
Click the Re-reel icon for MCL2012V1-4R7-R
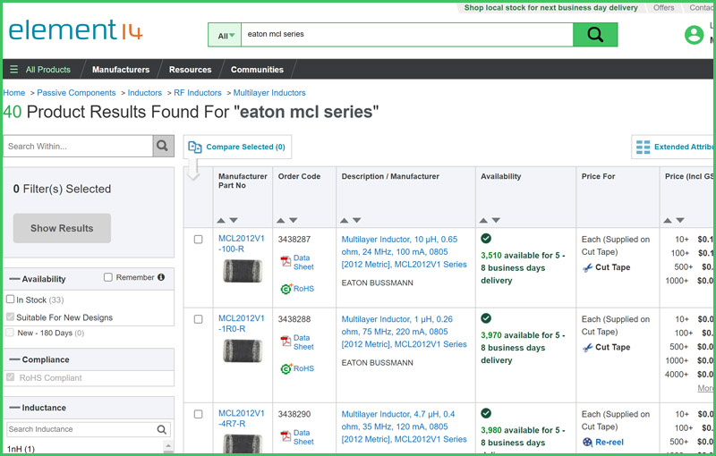(588, 442)
